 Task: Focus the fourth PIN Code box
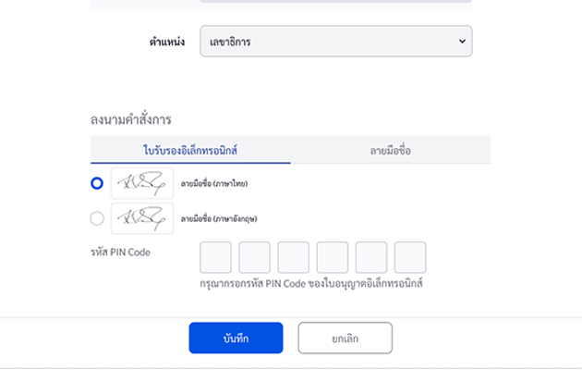coord(333,257)
